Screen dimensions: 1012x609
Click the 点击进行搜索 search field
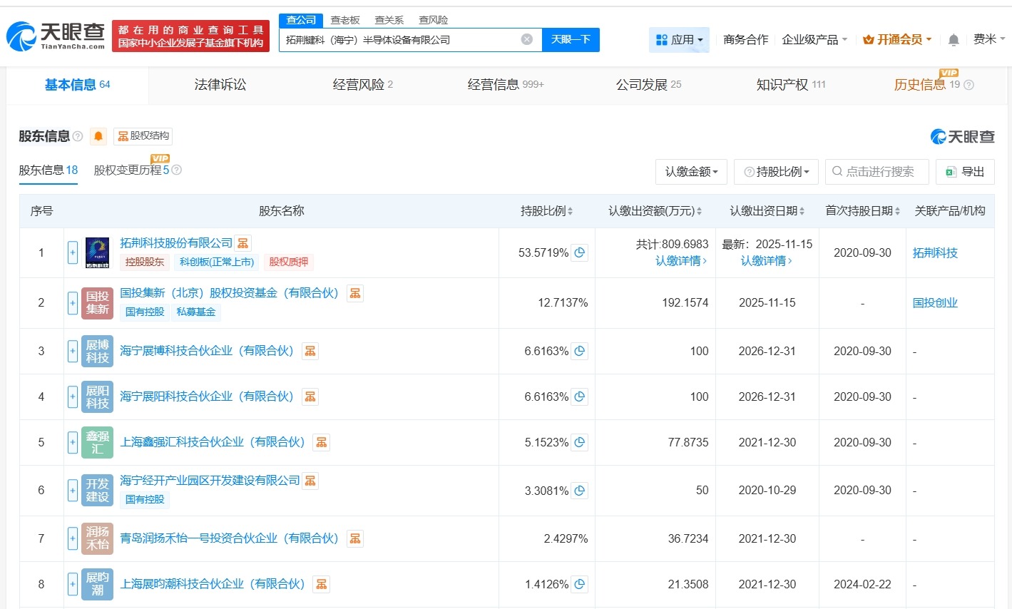[876, 171]
